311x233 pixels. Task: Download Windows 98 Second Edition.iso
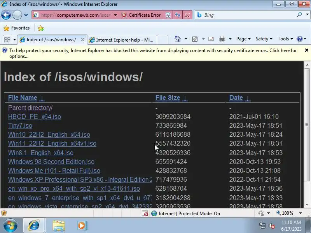[51, 162]
